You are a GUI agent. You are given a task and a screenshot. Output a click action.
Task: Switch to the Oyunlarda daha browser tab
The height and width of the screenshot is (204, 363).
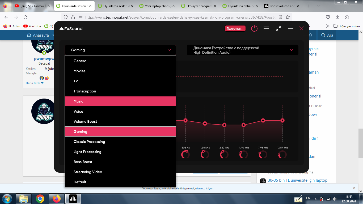point(240,6)
